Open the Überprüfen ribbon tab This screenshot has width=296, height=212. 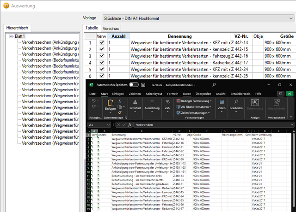click(x=203, y=94)
